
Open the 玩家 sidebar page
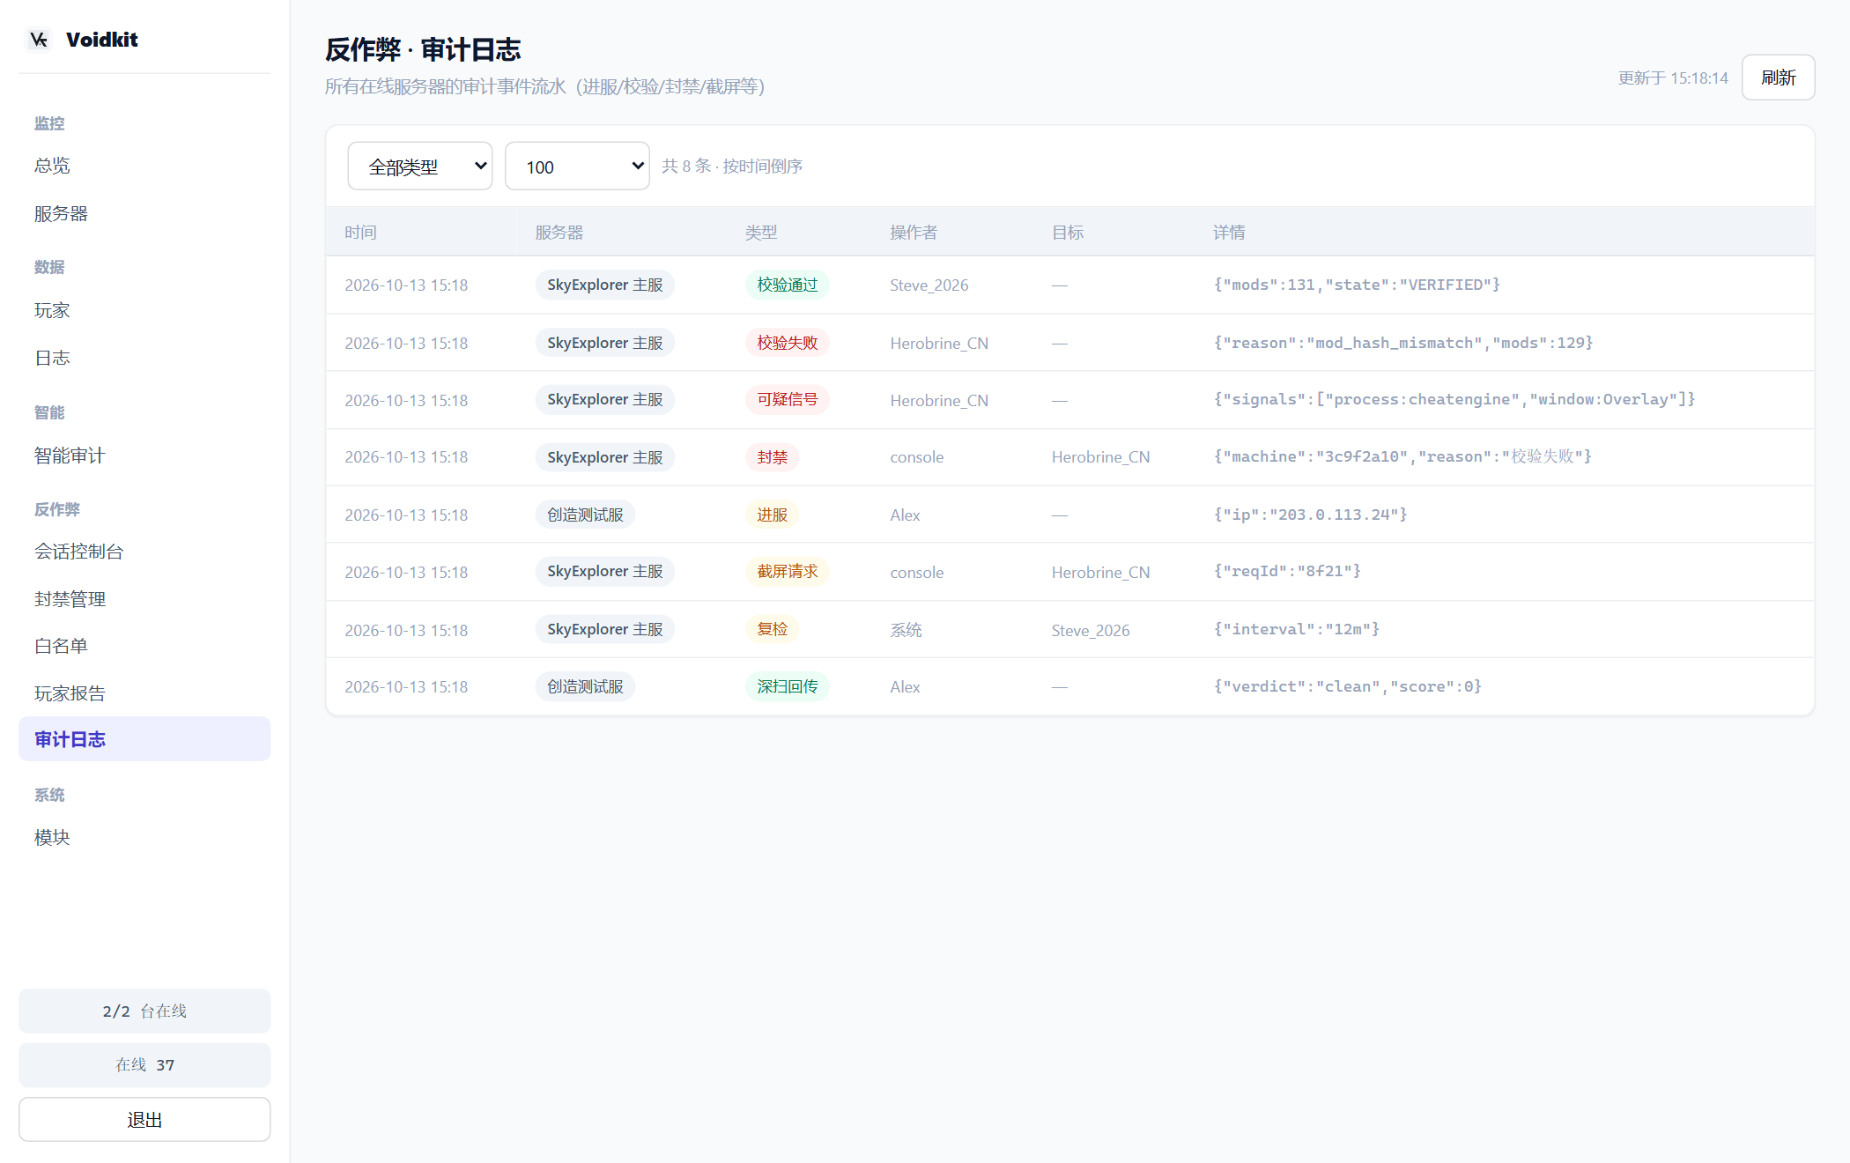(144, 310)
